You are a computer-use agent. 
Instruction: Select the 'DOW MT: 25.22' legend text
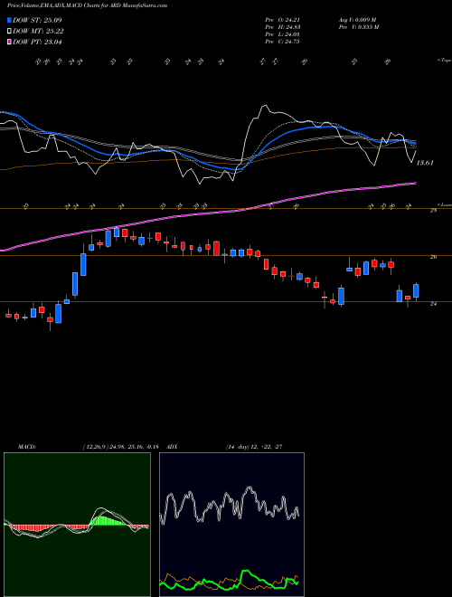pyautogui.click(x=38, y=32)
